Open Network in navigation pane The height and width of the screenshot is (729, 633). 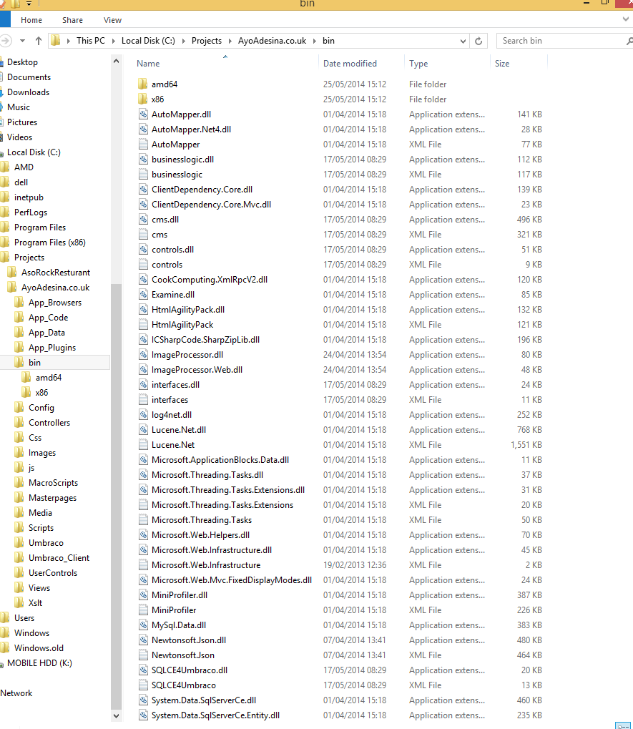16,693
